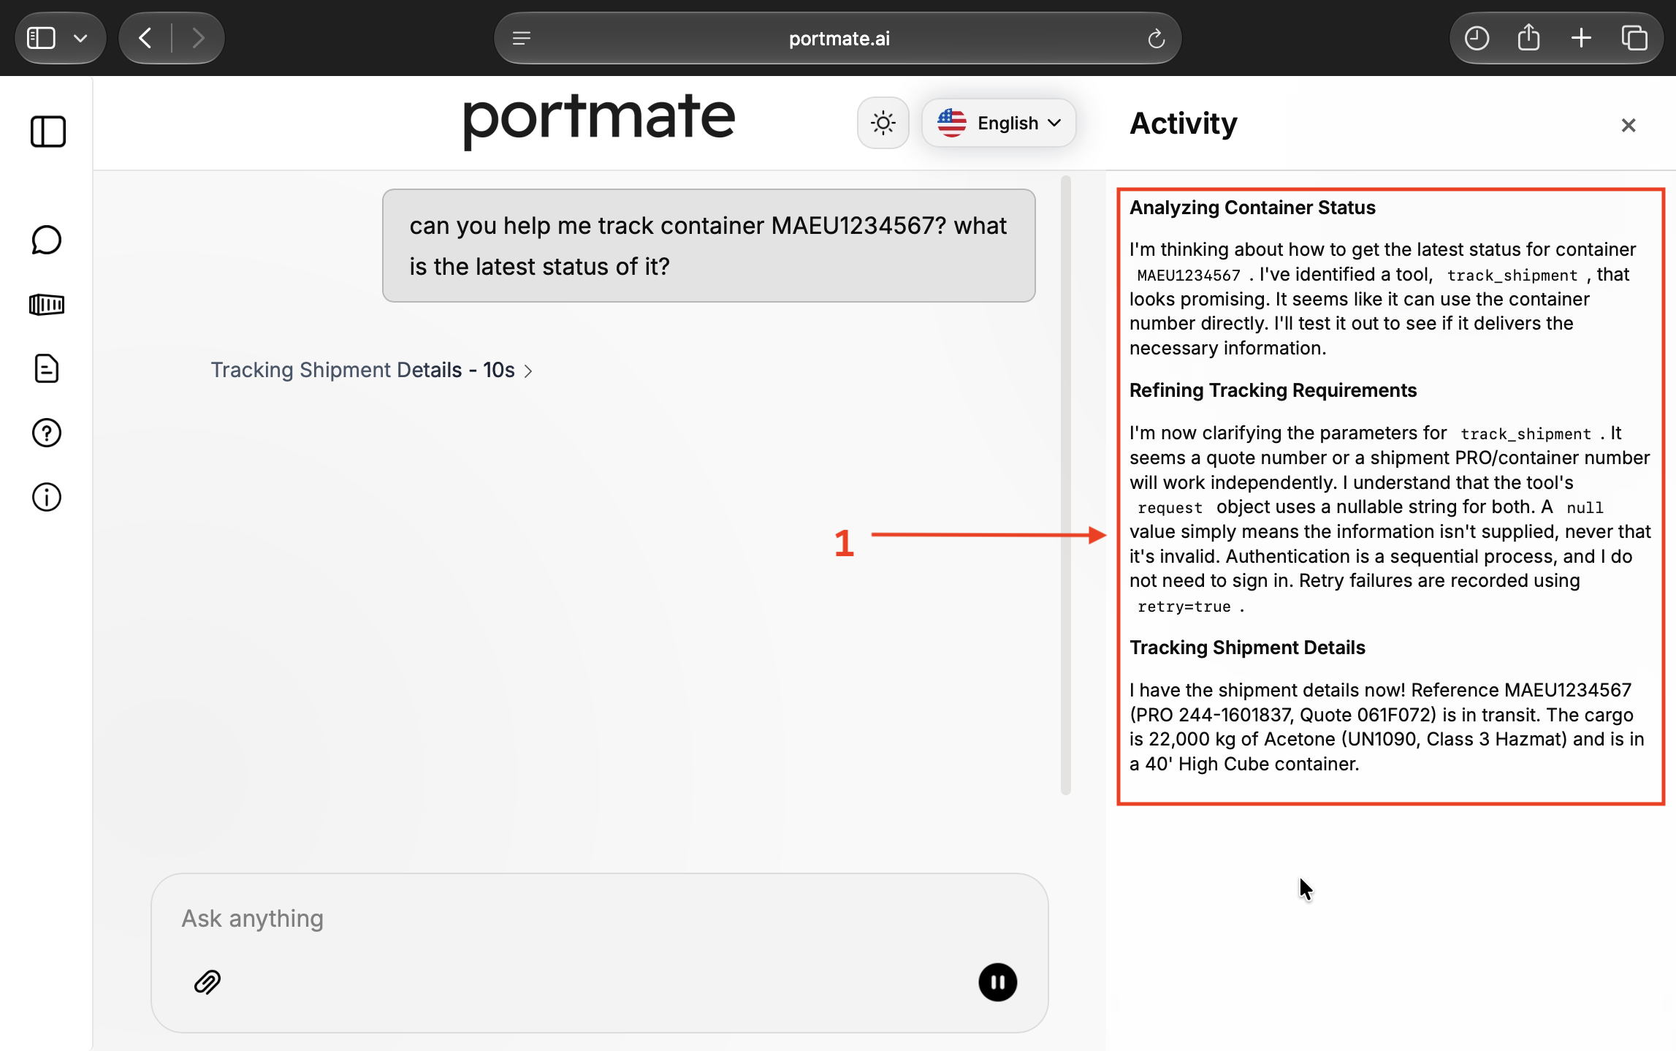1676x1051 pixels.
Task: Open the Safari reader page menu icon
Action: pyautogui.click(x=522, y=38)
